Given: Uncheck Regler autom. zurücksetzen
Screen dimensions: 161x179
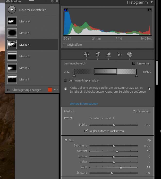Looking at the screenshot, I should click(x=86, y=131).
